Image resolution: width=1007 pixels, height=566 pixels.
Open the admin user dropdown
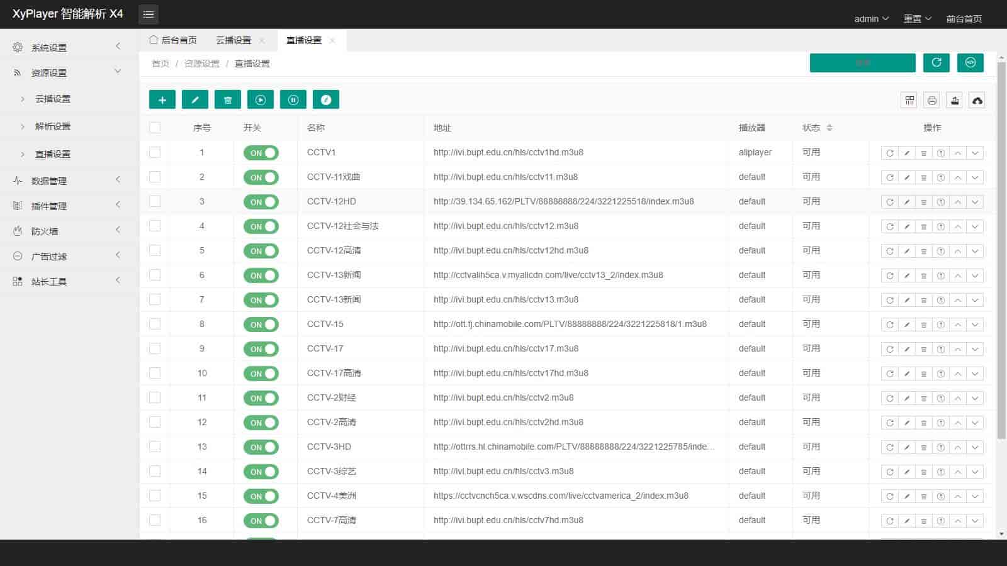coord(871,19)
